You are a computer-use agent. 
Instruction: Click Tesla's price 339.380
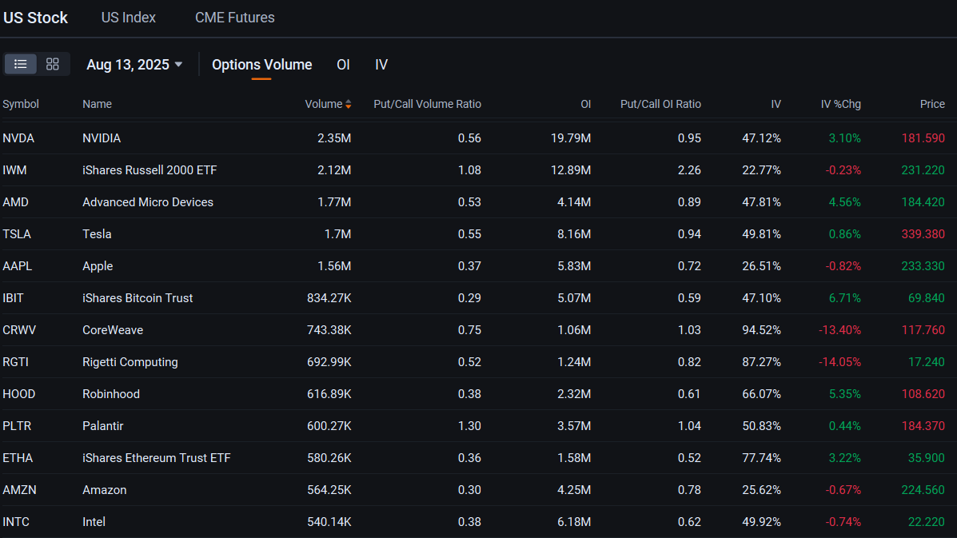[x=923, y=234]
